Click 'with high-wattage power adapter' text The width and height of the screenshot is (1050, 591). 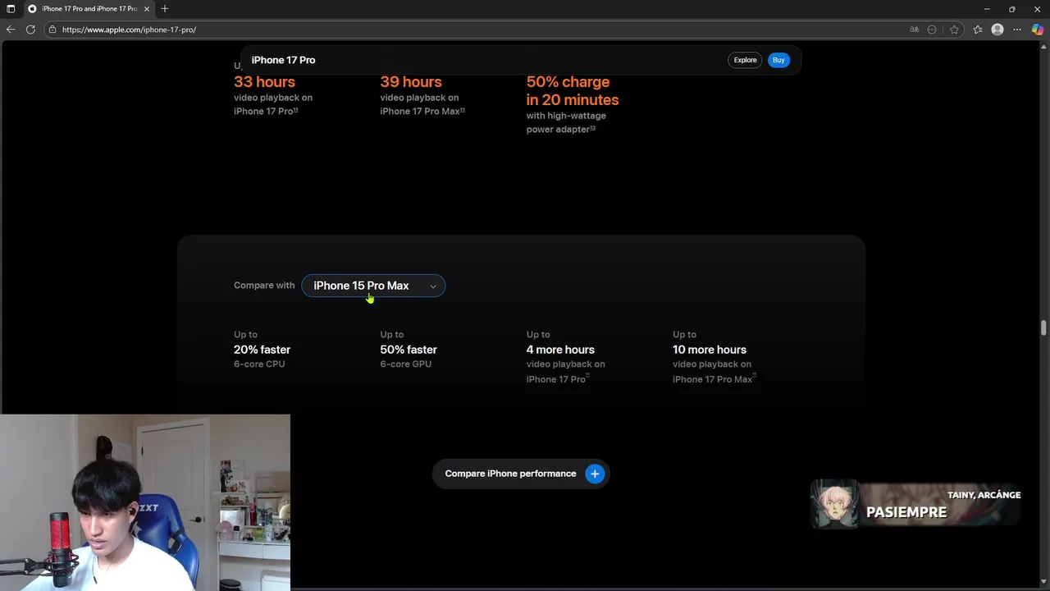click(x=566, y=122)
